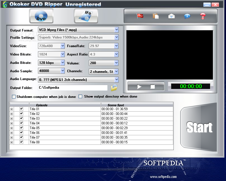Expand the Title 04 tree node
This screenshot has width=226, height=181.
click(x=11, y=124)
